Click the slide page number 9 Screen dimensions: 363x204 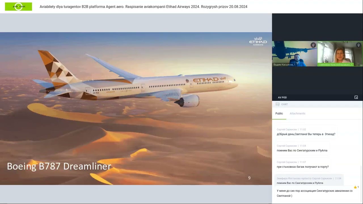249,178
